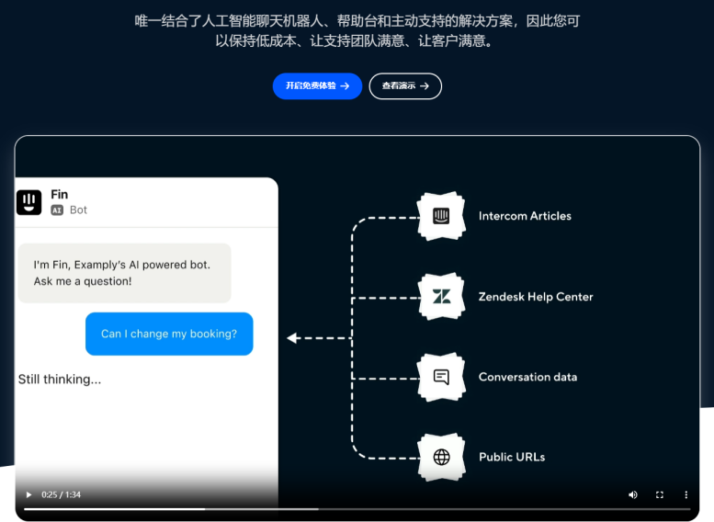The width and height of the screenshot is (714, 522).
Task: Click the "Zendesk Help Center" label
Action: [536, 297]
